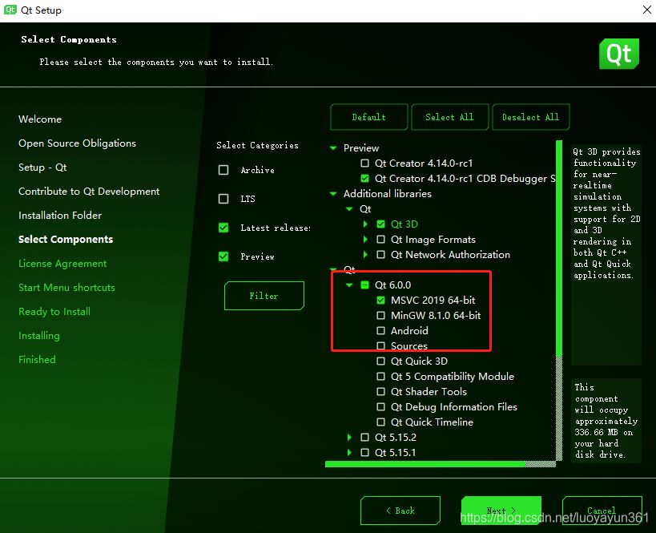Check the Qt Quick 3D component
This screenshot has width=656, height=533.
tap(380, 361)
